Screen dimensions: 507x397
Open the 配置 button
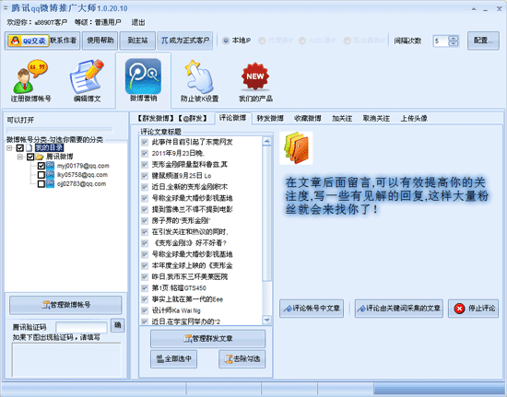coord(483,41)
